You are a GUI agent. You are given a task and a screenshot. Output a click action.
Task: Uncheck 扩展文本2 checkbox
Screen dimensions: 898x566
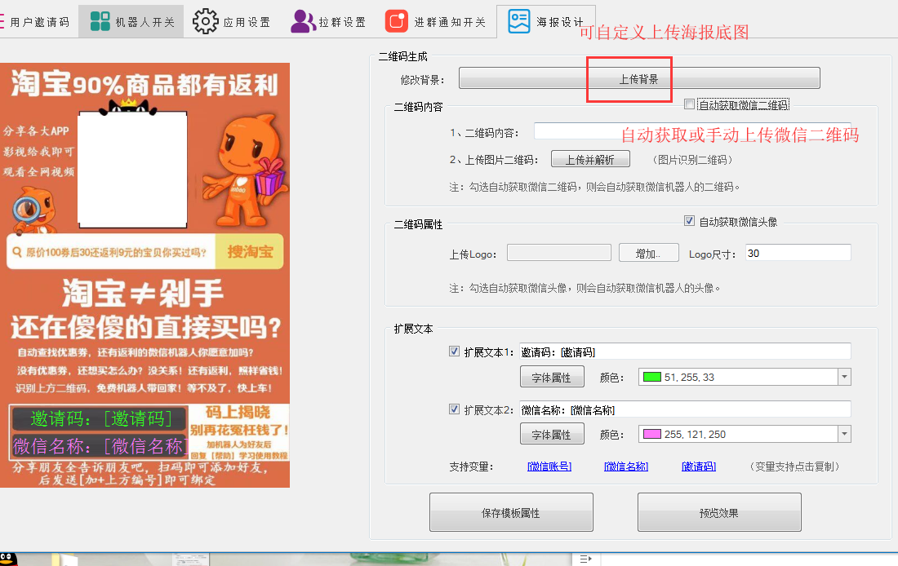[x=454, y=409]
